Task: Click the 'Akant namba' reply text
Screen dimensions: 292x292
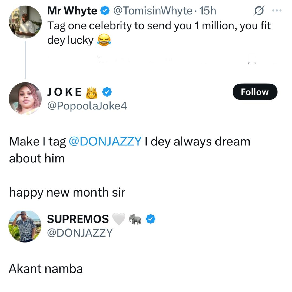Action: 46,268
